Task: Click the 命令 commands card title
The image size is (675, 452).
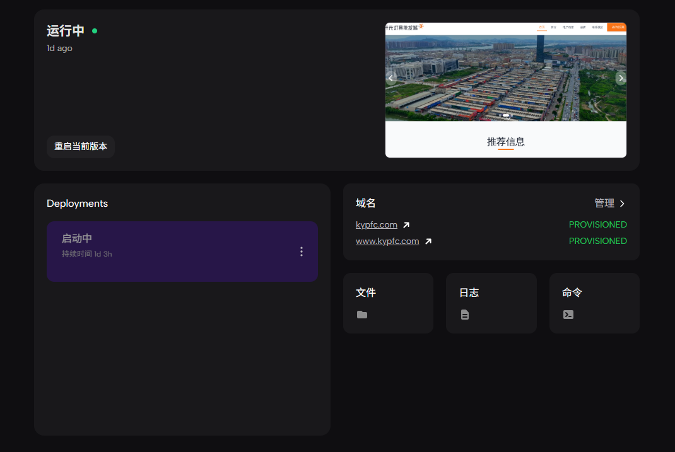Action: tap(572, 293)
